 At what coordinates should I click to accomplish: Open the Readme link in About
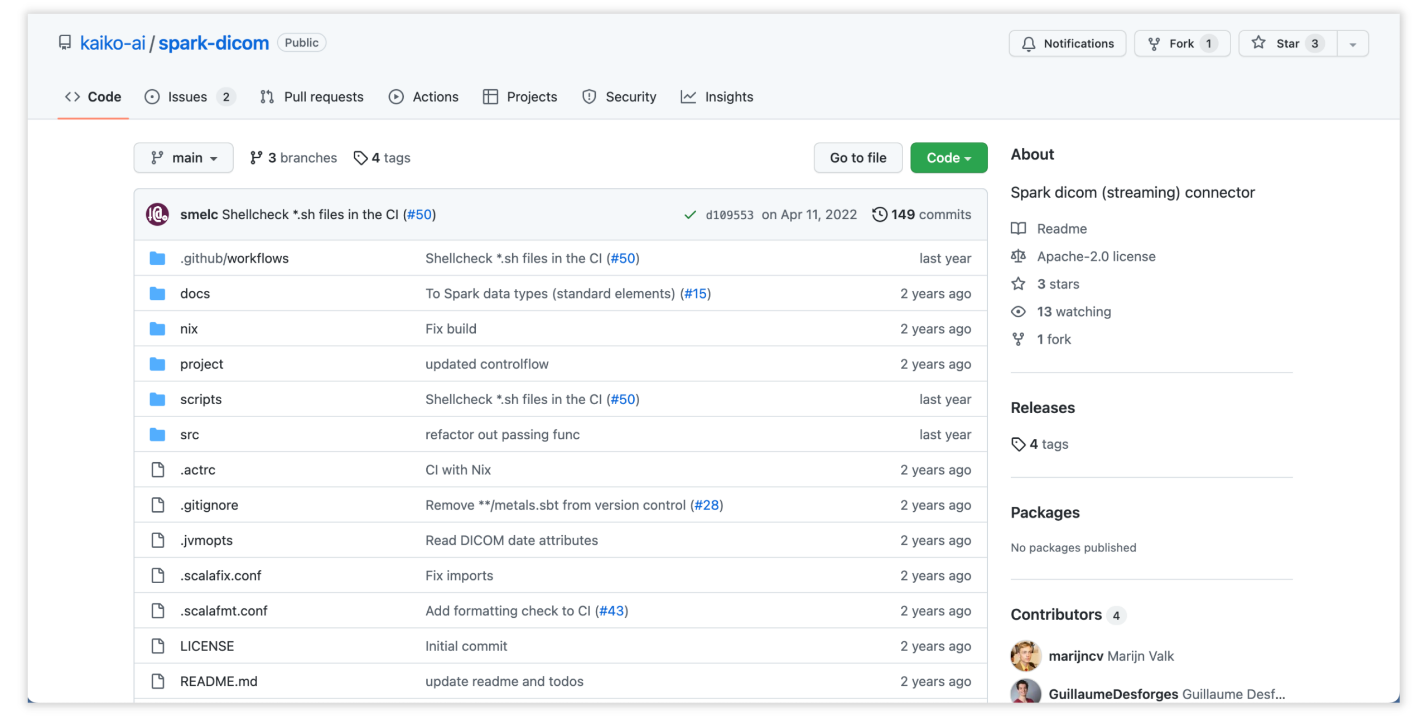pyautogui.click(x=1049, y=228)
